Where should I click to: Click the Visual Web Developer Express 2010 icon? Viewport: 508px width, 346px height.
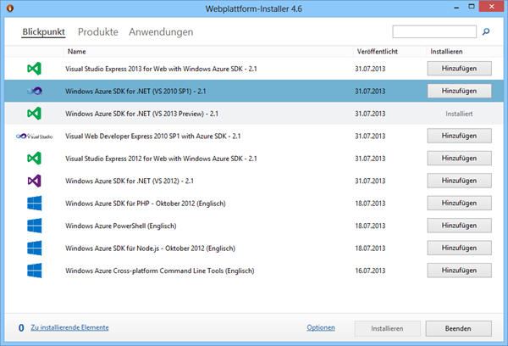click(34, 135)
